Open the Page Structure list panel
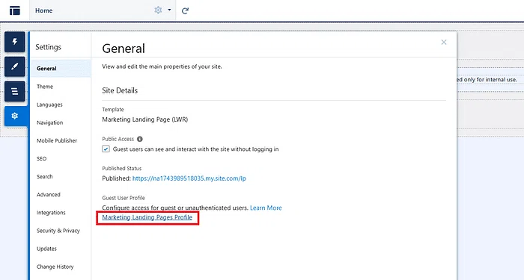Image resolution: width=524 pixels, height=280 pixels. (15, 91)
